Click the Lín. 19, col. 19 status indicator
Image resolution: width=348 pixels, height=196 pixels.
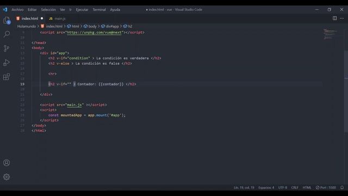click(244, 187)
